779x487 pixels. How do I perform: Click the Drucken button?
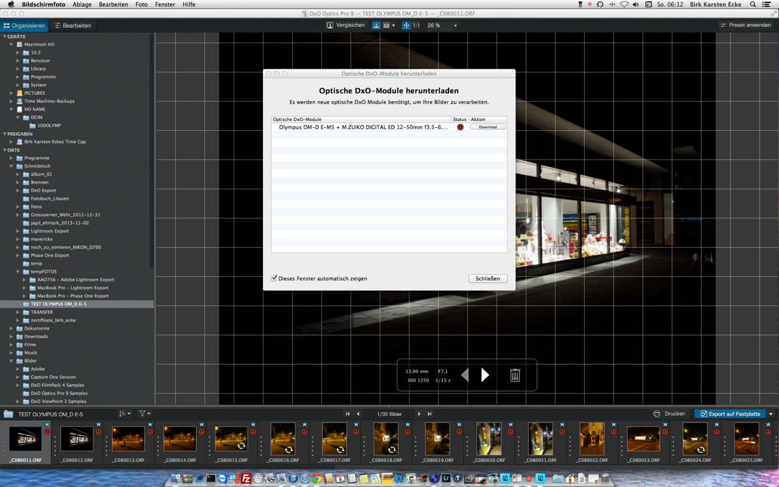point(669,414)
